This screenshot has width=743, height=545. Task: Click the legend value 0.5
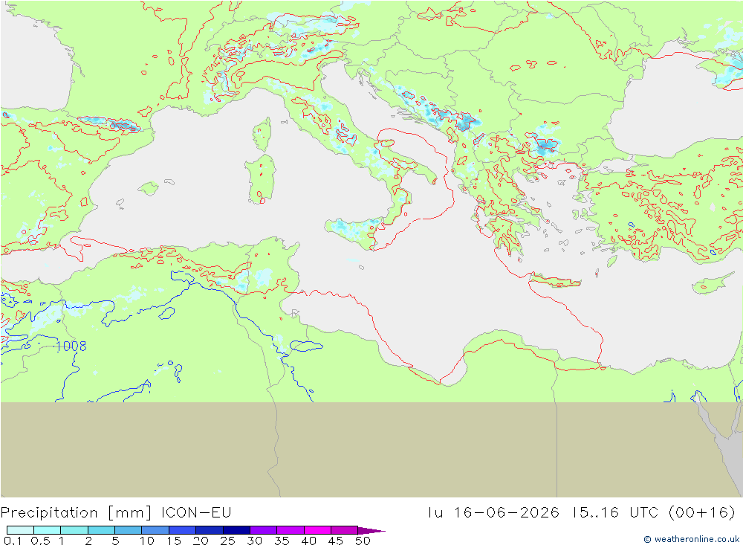click(x=40, y=541)
